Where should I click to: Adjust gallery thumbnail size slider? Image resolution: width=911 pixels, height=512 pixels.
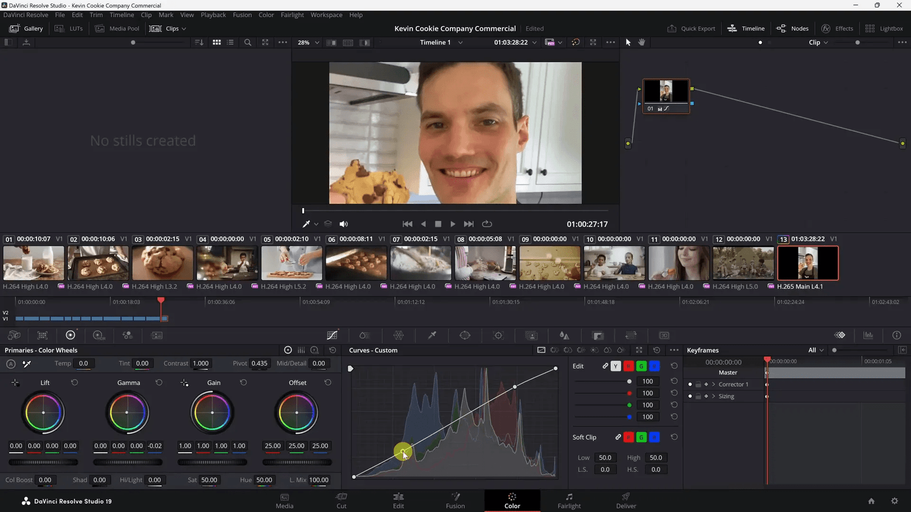pos(133,43)
